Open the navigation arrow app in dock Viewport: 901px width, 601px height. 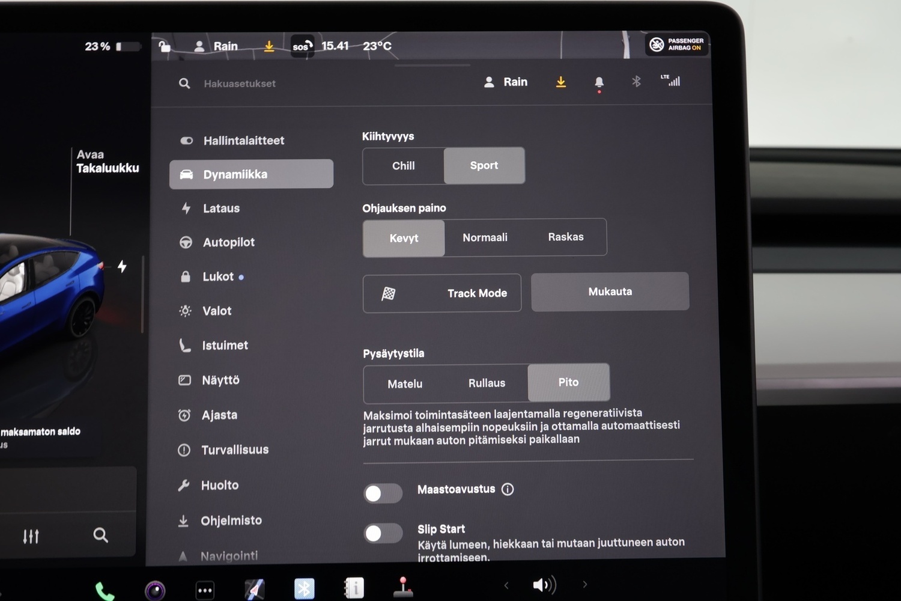(x=255, y=589)
